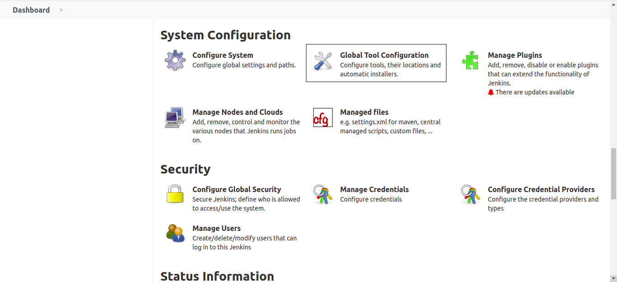The width and height of the screenshot is (617, 282).
Task: Click the Manage Nodes and Clouds title
Action: (238, 112)
